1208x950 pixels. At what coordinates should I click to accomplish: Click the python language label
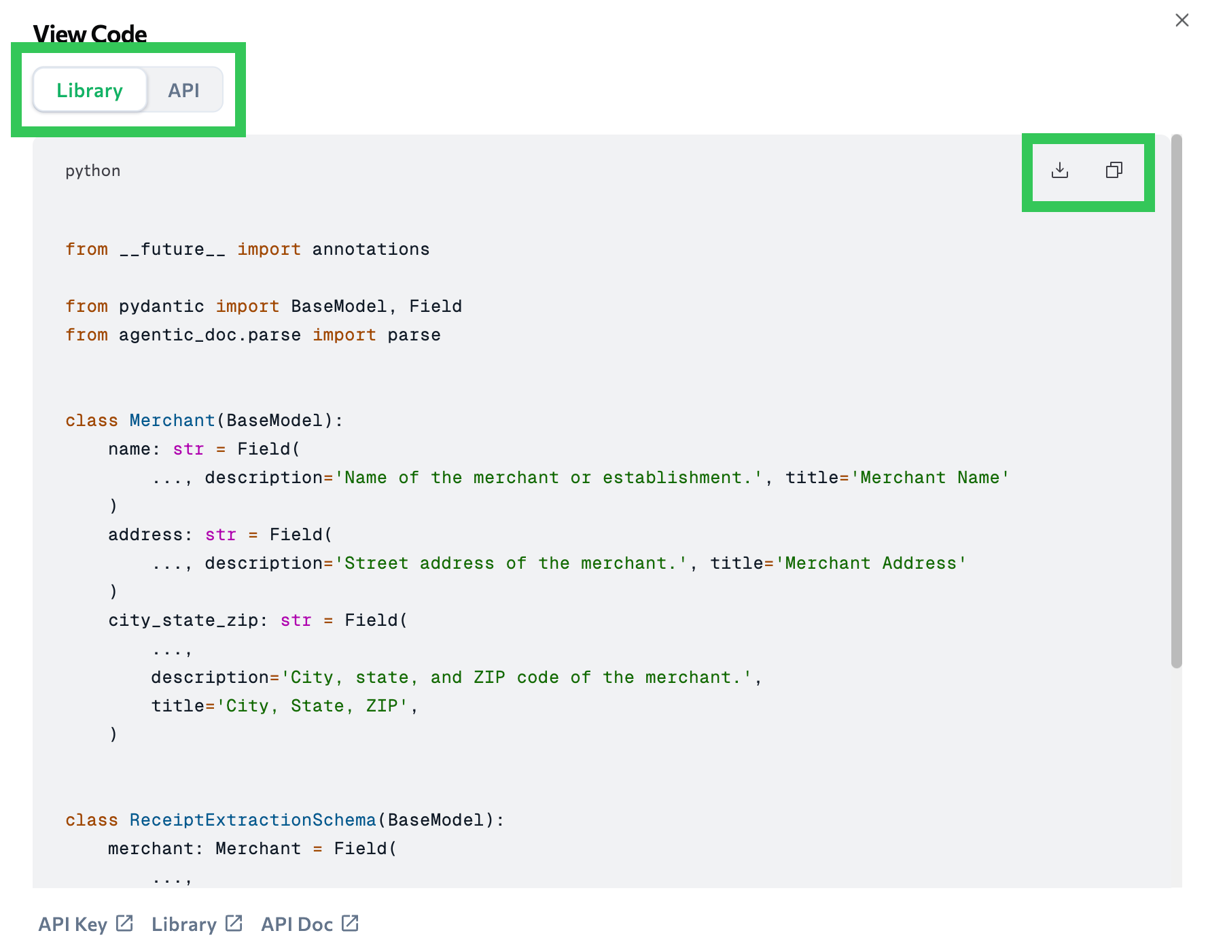pos(92,171)
